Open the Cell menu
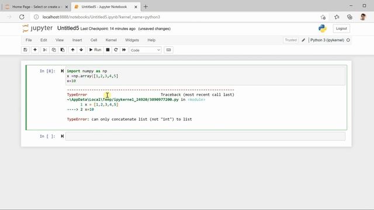Viewport: 374px width, 210px height. (x=93, y=40)
